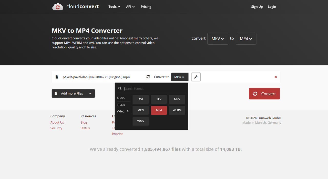This screenshot has width=328, height=179.
Task: Click the MKV to MP4 Converter heading
Action: (x=87, y=31)
